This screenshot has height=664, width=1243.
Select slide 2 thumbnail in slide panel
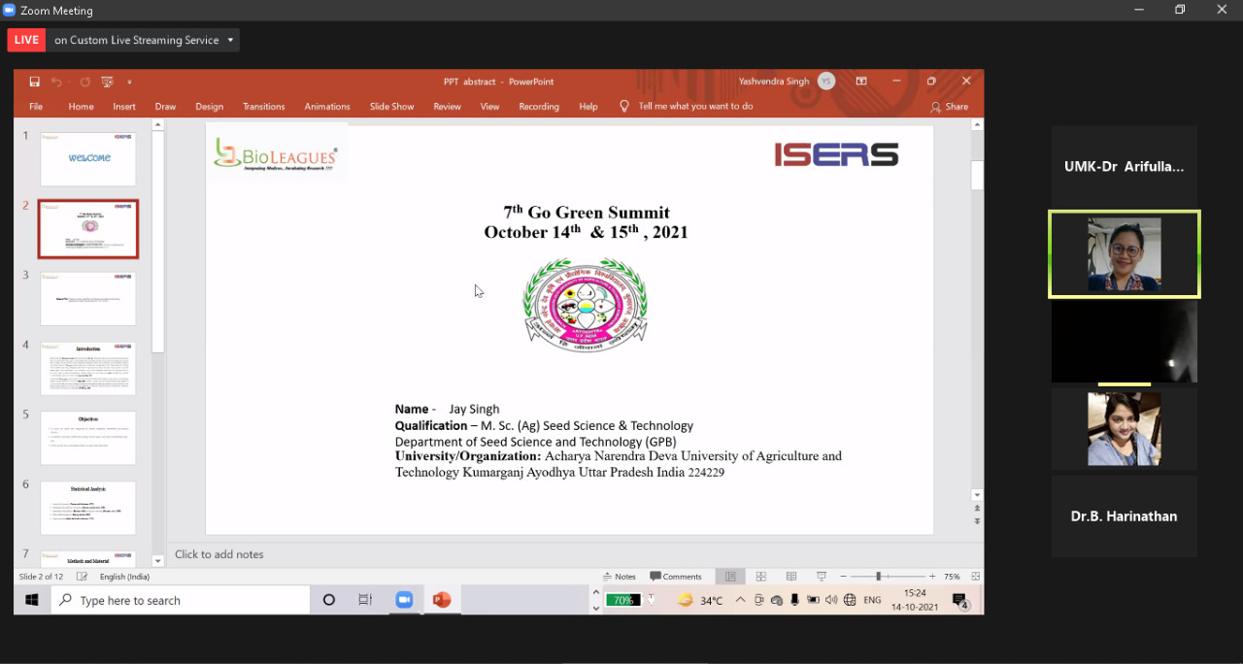point(88,229)
